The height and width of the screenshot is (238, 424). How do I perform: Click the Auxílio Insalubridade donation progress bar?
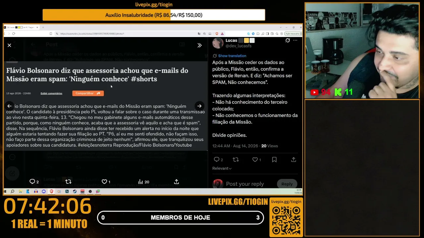[x=154, y=15]
